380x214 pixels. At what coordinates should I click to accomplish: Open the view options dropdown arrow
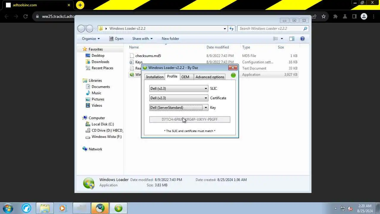pos(282,39)
